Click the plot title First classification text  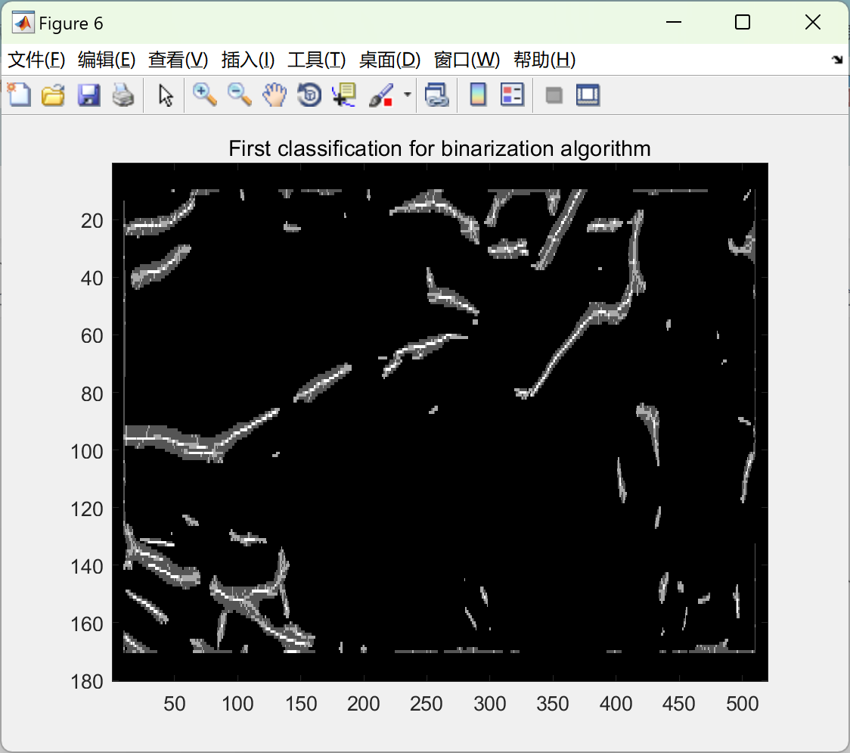439,148
